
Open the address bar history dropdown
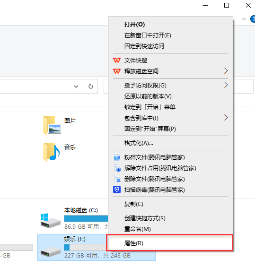[x=76, y=86]
